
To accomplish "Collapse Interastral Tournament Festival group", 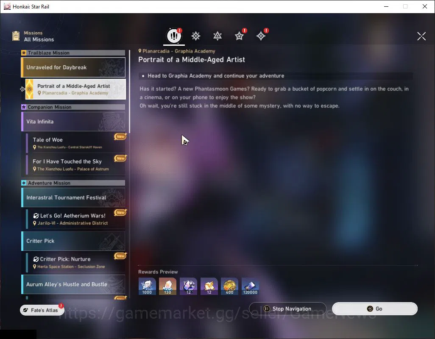I will (73, 197).
